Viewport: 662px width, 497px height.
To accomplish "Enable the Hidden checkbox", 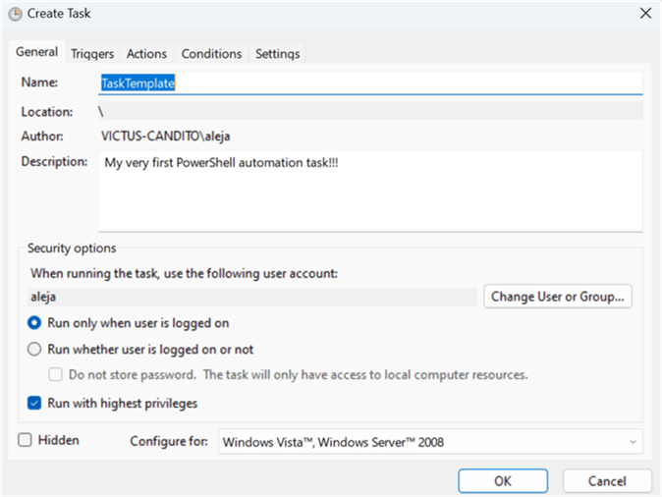I will point(26,441).
